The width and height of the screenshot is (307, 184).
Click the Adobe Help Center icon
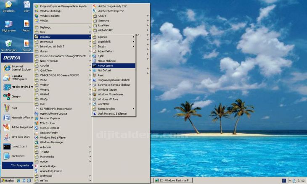[37, 171]
